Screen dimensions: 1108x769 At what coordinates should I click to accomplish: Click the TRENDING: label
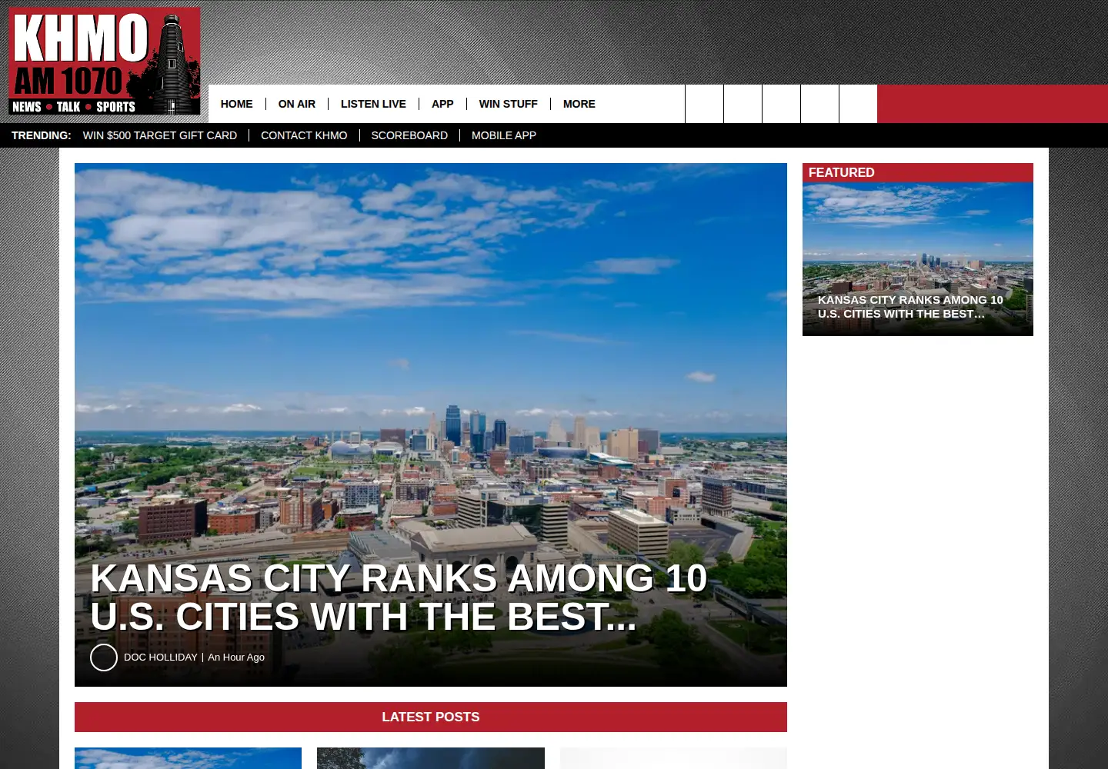[x=42, y=135]
